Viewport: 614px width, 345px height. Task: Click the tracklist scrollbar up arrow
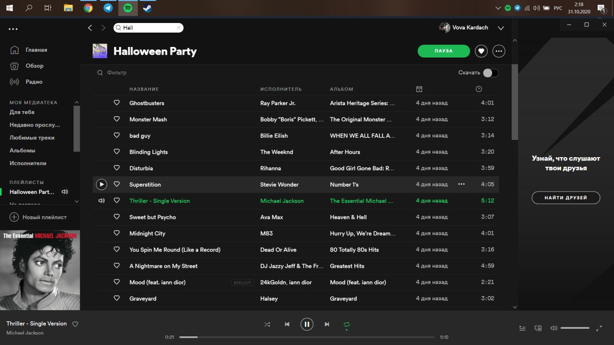(515, 41)
